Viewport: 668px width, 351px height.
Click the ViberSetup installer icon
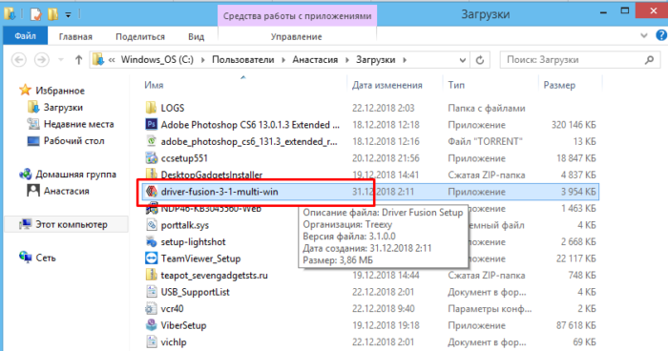[151, 325]
